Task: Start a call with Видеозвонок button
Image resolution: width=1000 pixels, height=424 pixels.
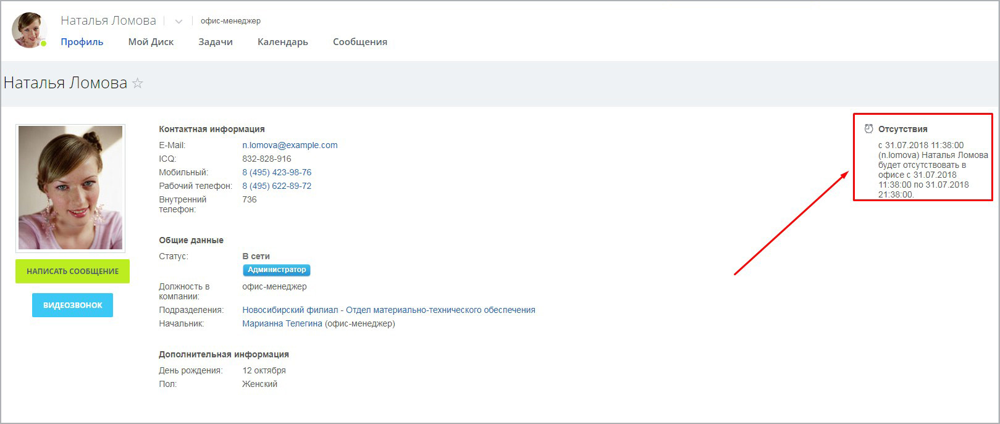Action: (x=72, y=305)
